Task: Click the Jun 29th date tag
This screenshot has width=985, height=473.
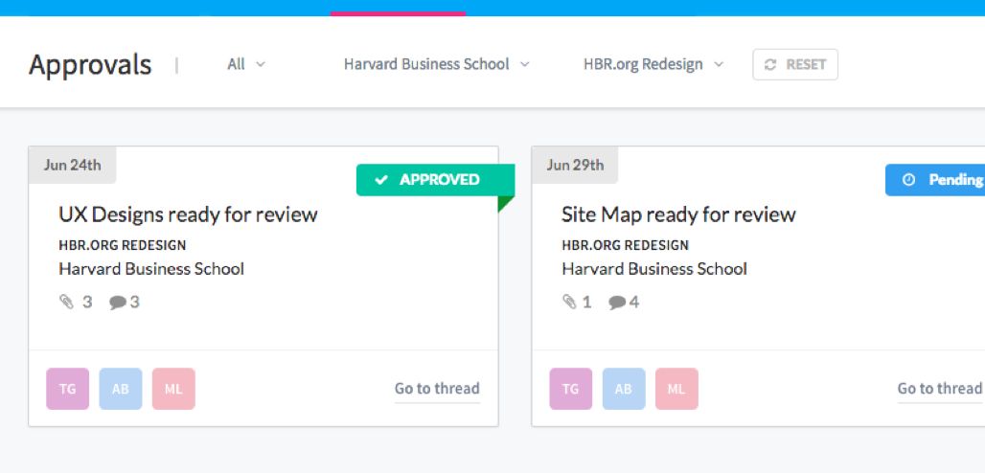Action: (575, 166)
